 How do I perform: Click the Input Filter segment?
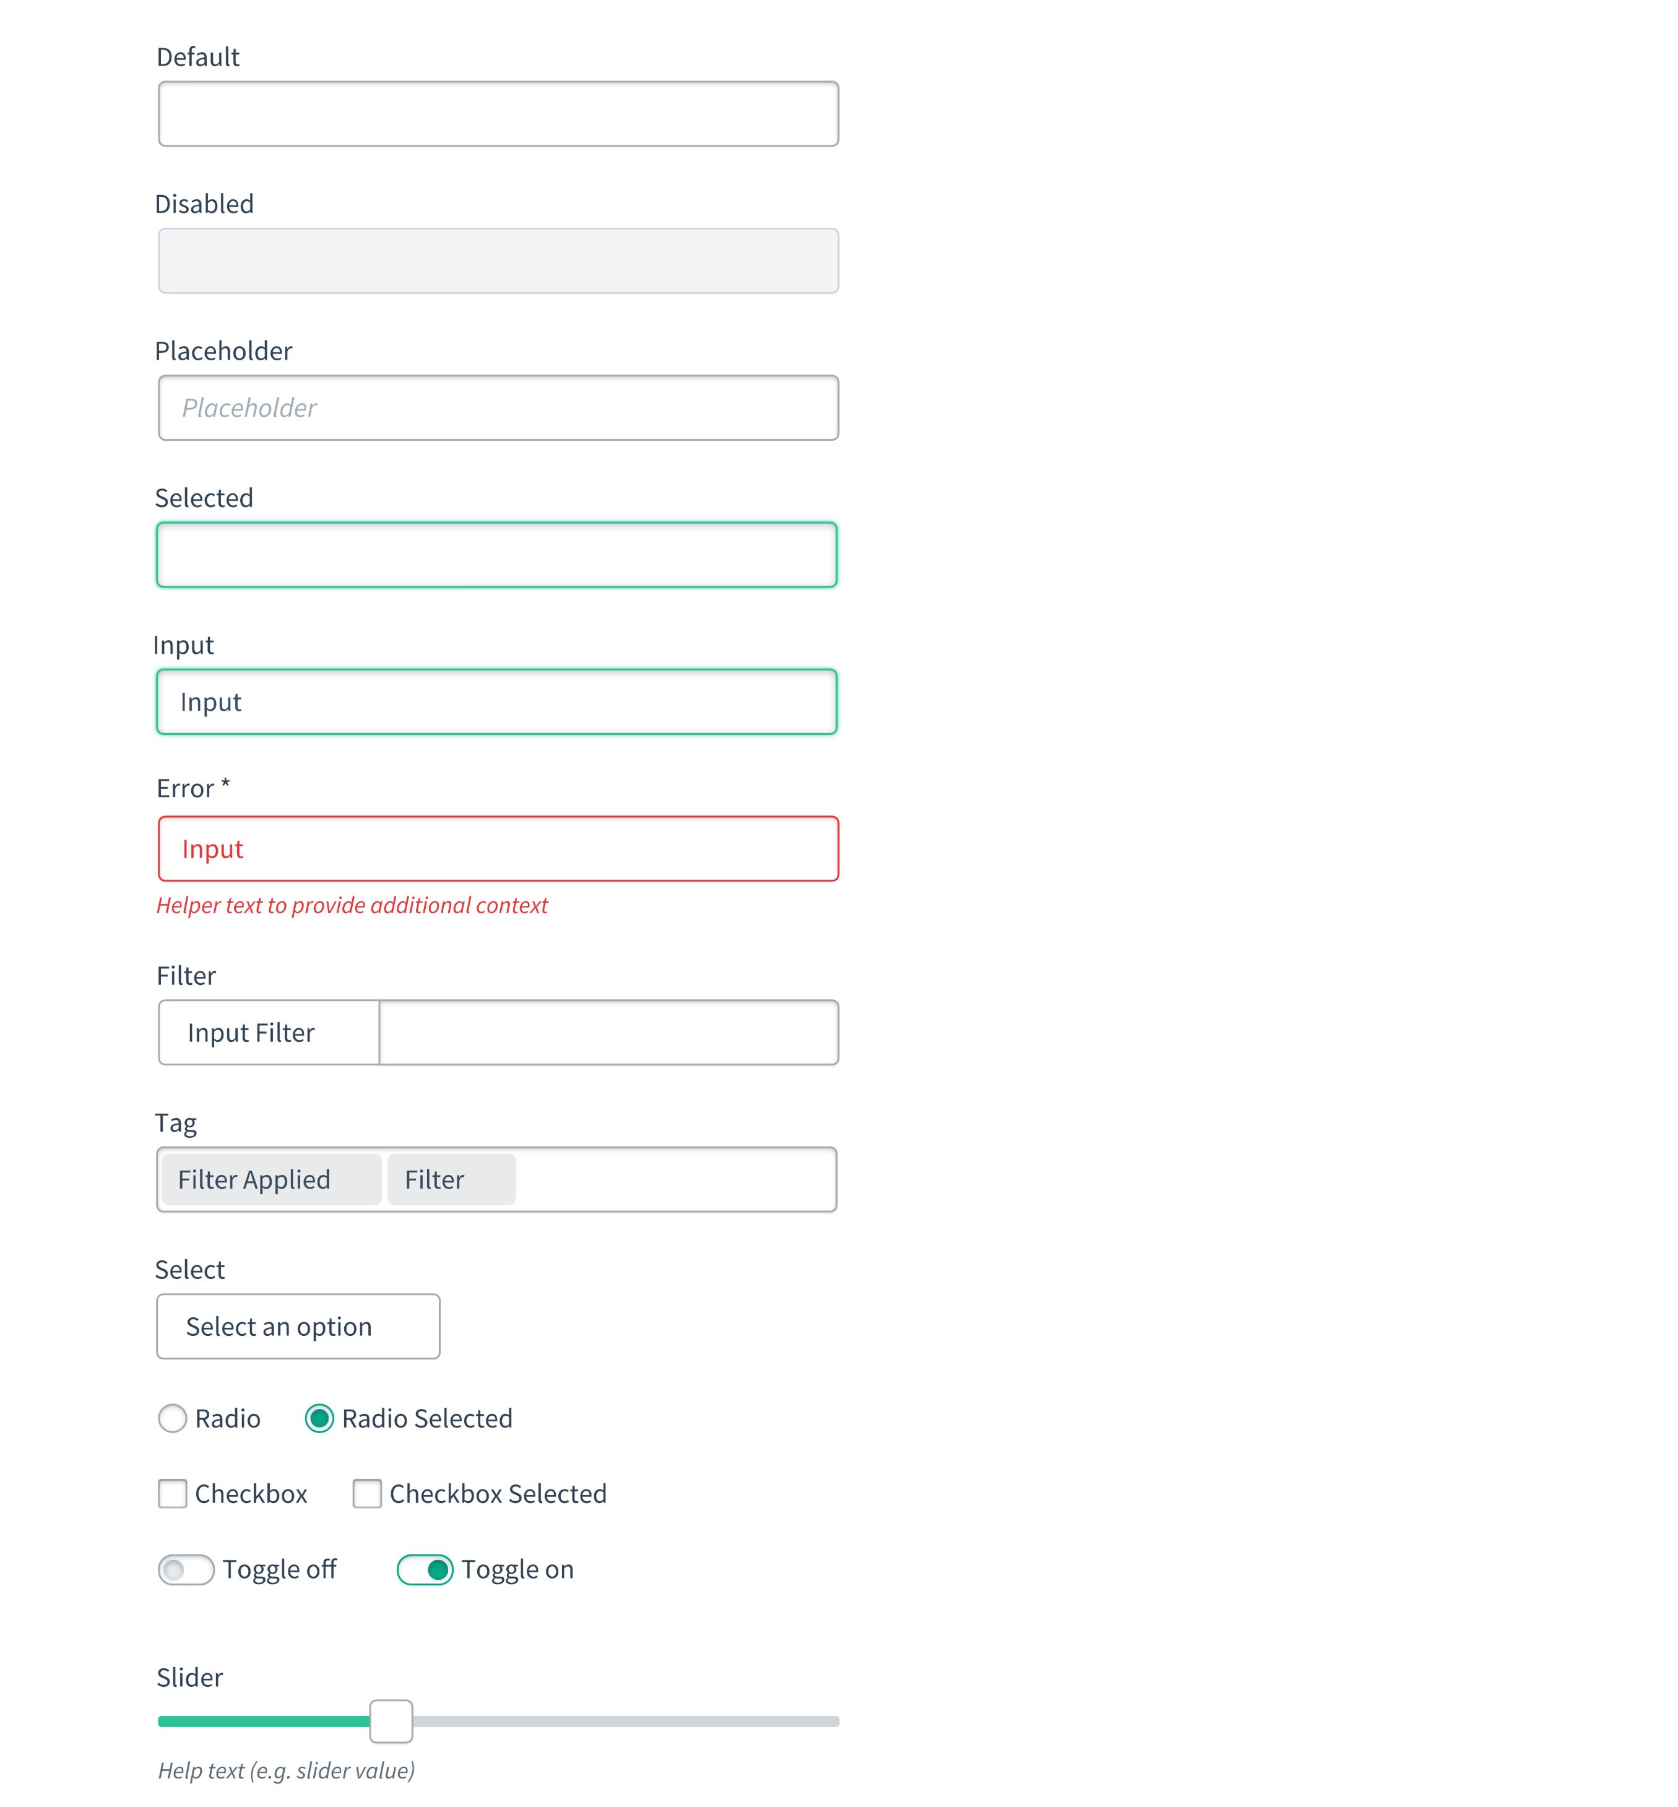pyautogui.click(x=268, y=1033)
